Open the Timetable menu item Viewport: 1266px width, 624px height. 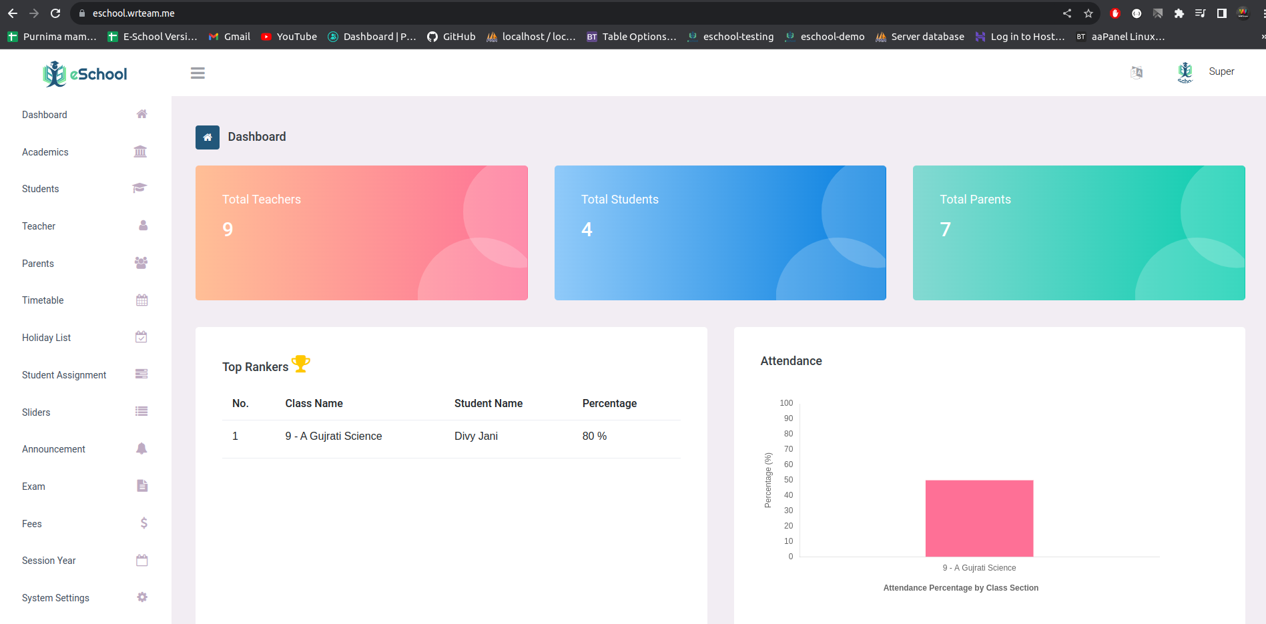pyautogui.click(x=43, y=300)
